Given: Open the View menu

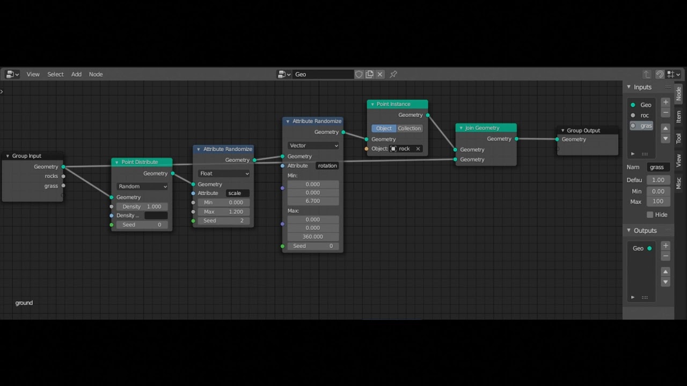Looking at the screenshot, I should coord(33,75).
